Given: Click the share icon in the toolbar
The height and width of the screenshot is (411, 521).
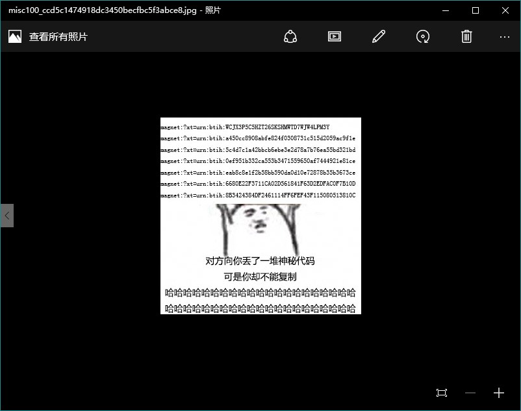Looking at the screenshot, I should pyautogui.click(x=290, y=36).
